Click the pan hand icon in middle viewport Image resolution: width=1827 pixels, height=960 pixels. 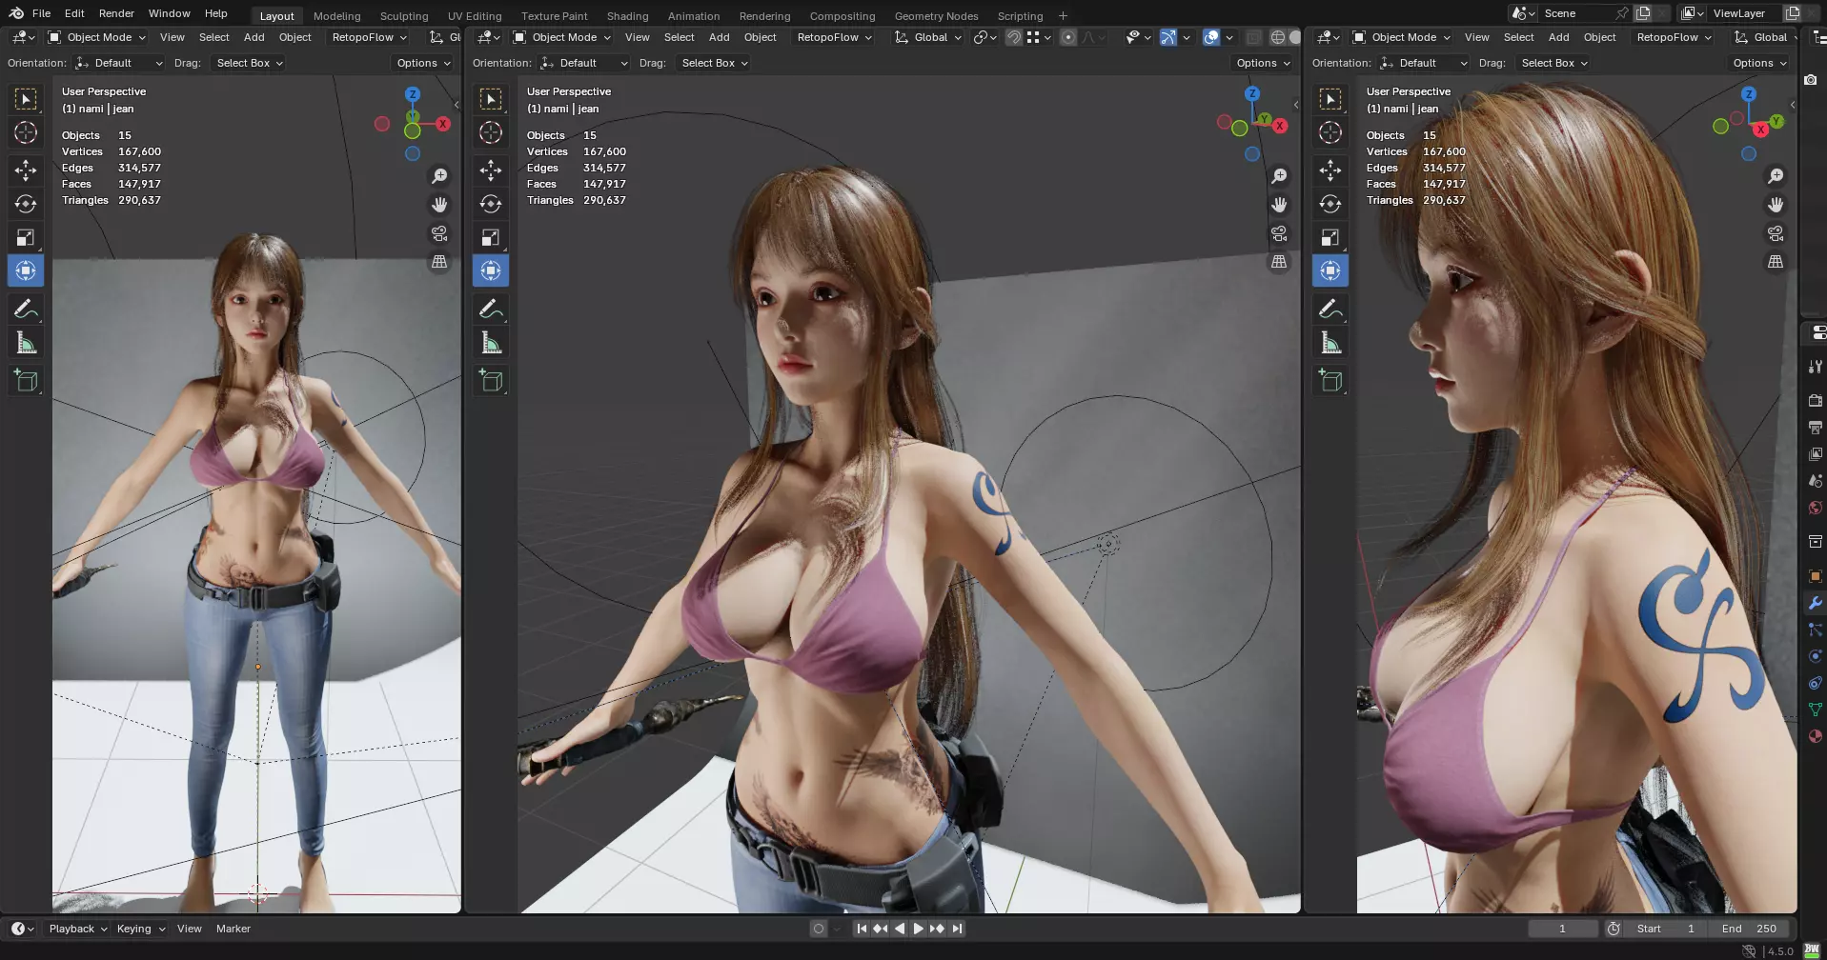(x=1279, y=205)
